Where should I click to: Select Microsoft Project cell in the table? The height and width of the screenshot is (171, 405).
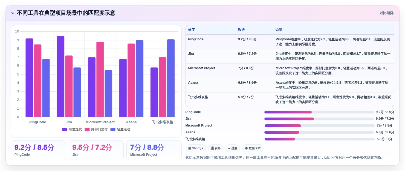point(201,68)
